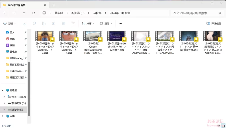Click the Paste clipboard icon
This screenshot has width=226, height=128.
(x=44, y=24)
